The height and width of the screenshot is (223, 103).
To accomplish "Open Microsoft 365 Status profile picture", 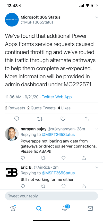I will [12, 20].
